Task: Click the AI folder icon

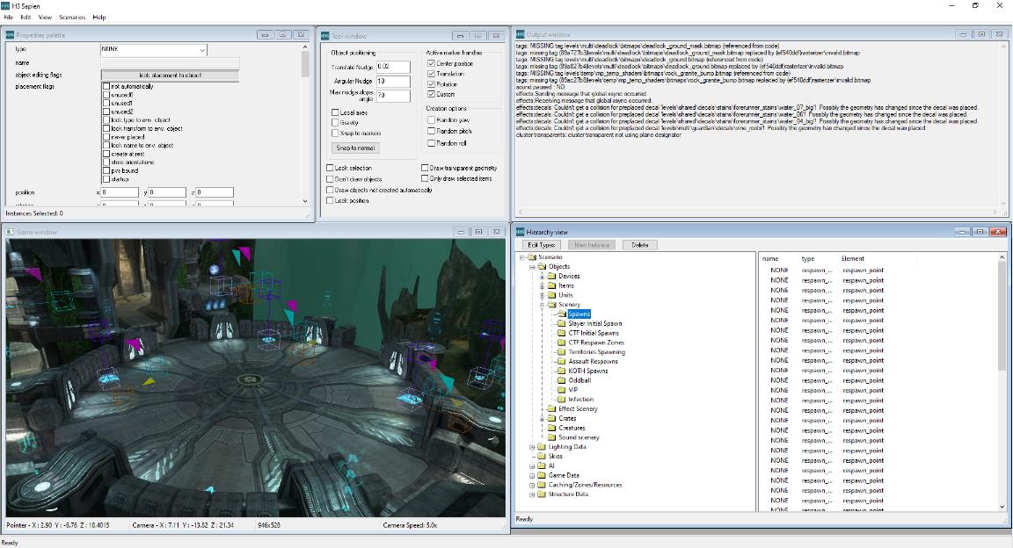Action: pyautogui.click(x=542, y=465)
